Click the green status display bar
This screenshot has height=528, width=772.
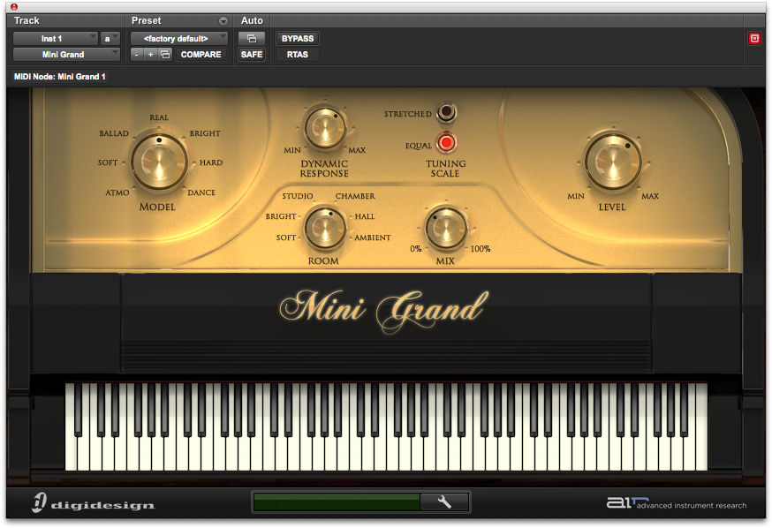(337, 502)
